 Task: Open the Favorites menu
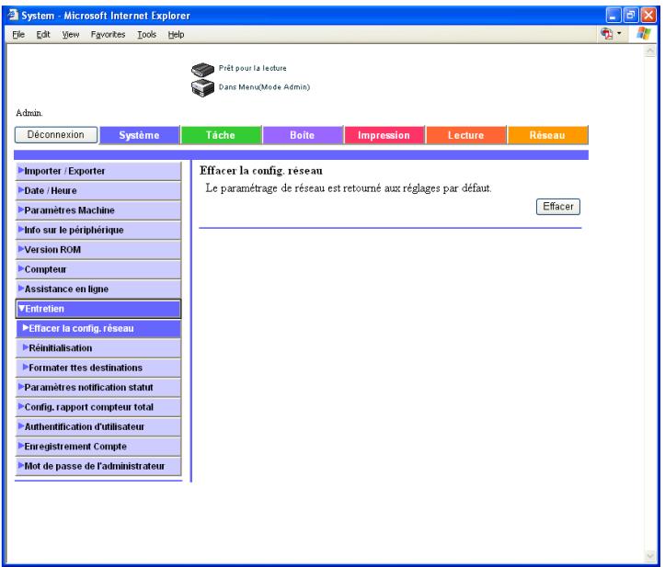(x=108, y=34)
